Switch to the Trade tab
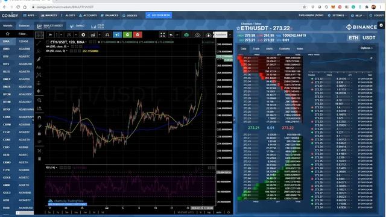The width and height of the screenshot is (386, 217). pyautogui.click(x=256, y=49)
